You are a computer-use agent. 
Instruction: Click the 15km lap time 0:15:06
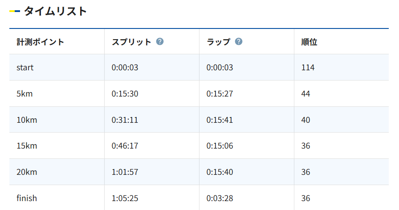coord(220,146)
